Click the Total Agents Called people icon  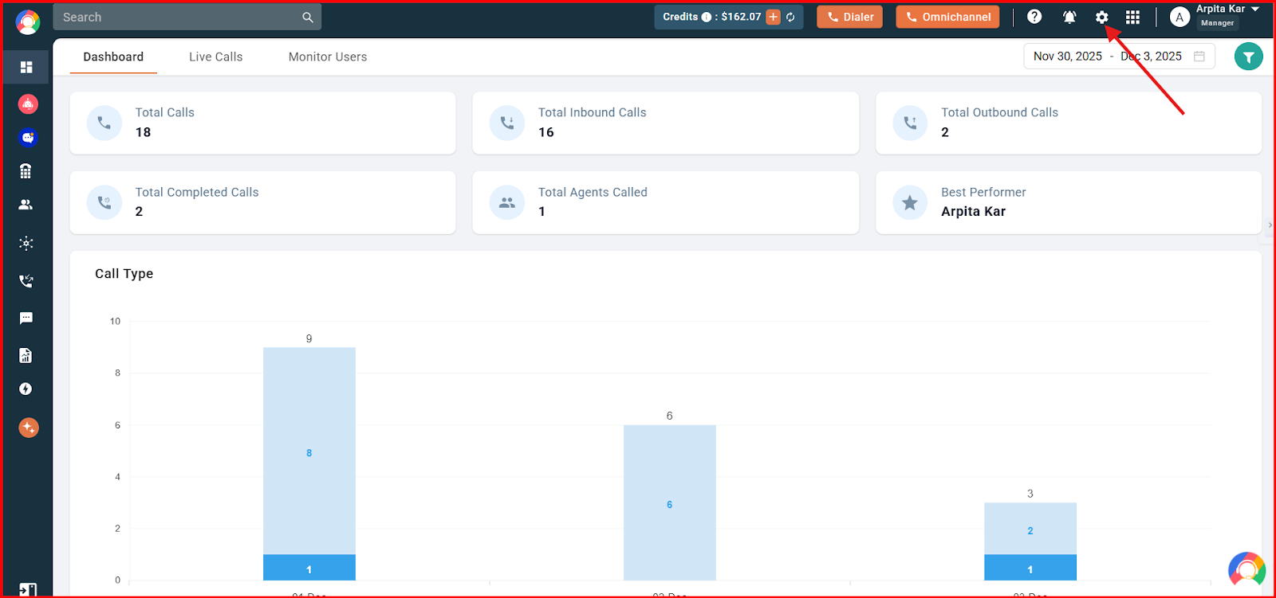(x=507, y=202)
